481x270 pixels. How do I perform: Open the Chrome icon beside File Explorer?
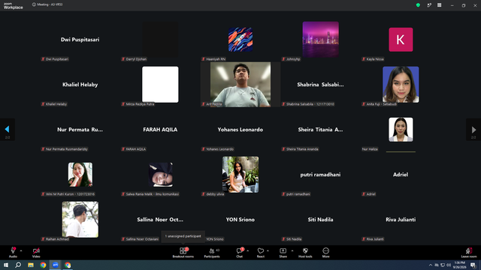click(x=43, y=265)
